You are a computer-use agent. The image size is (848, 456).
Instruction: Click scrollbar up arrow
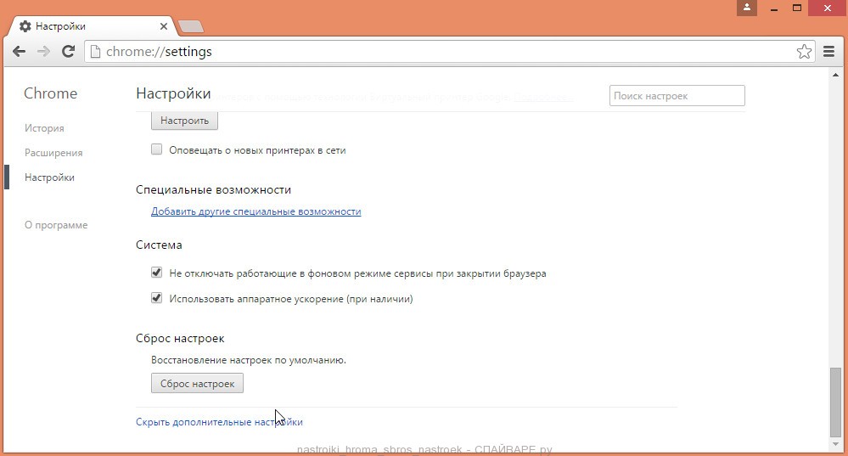[835, 76]
